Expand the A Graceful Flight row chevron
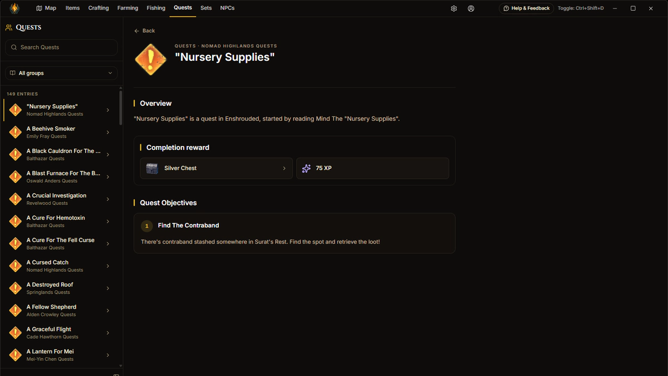 (108, 333)
